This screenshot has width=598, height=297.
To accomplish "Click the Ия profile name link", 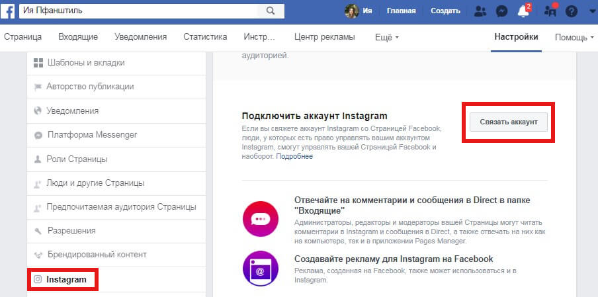I will coord(367,11).
